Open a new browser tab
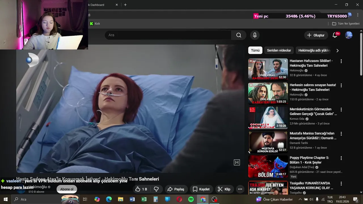This screenshot has width=363, height=204. click(x=125, y=5)
